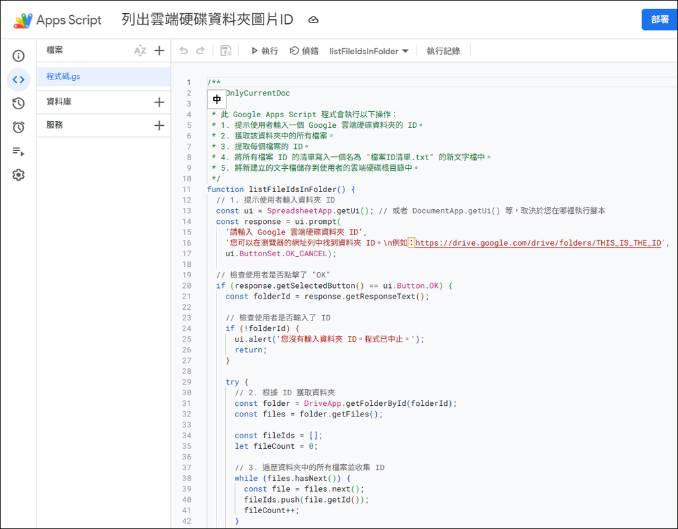
Task: Click line number 29 in the gutter
Action: pos(186,382)
